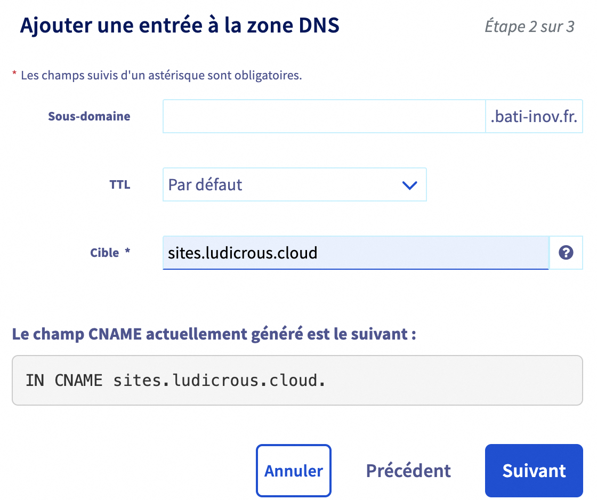This screenshot has width=597, height=500.
Task: Click the Cible field label
Action: click(104, 253)
